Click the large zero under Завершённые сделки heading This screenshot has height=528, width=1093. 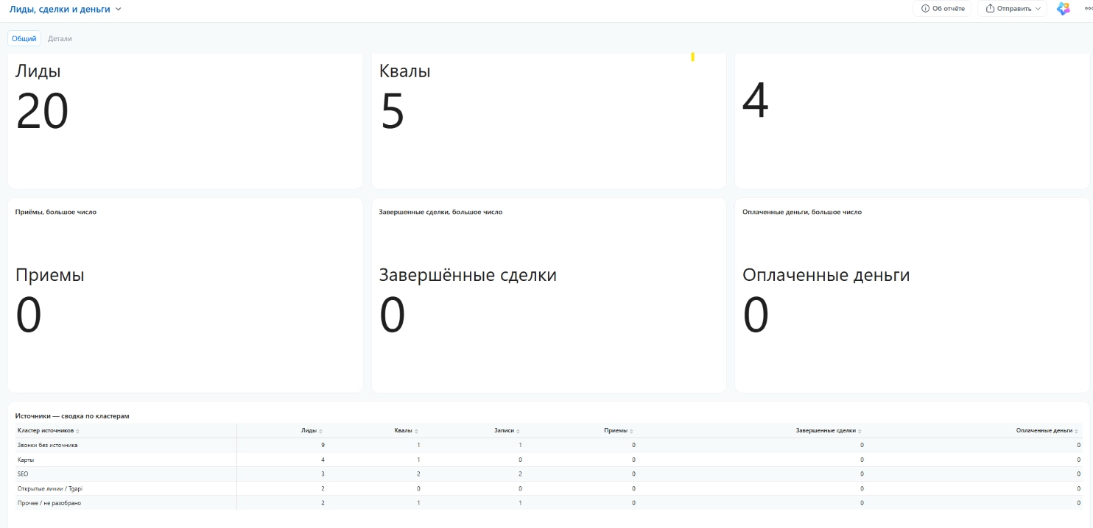[393, 315]
